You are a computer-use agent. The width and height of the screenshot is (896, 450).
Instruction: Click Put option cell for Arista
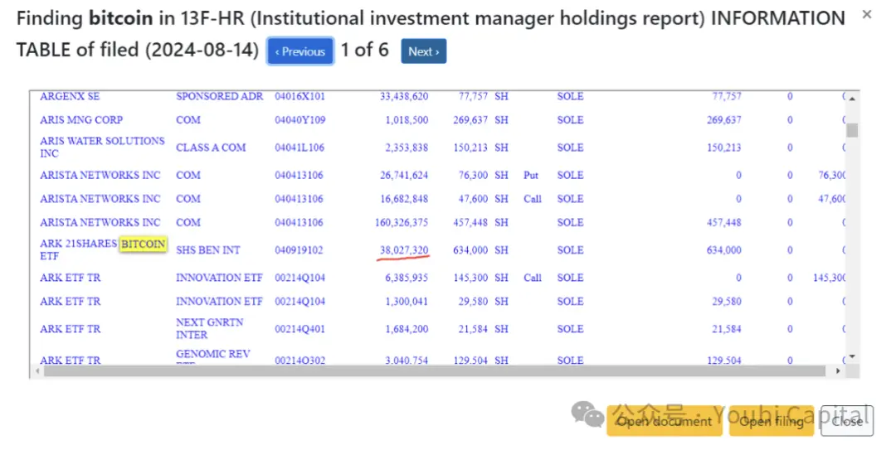(531, 176)
